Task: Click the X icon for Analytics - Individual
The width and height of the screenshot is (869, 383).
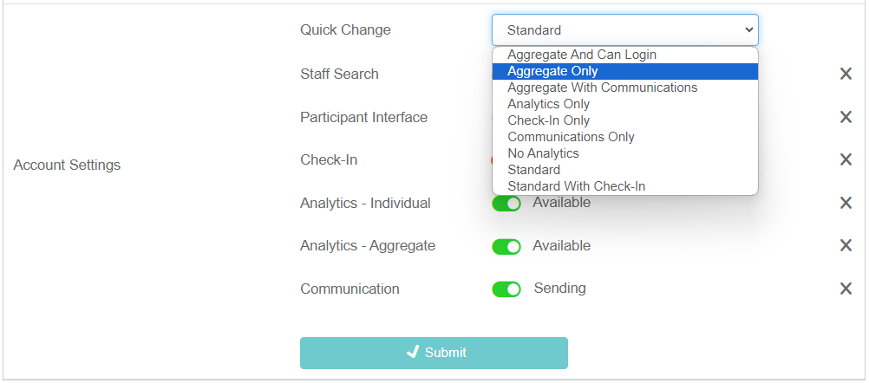Action: click(x=846, y=203)
